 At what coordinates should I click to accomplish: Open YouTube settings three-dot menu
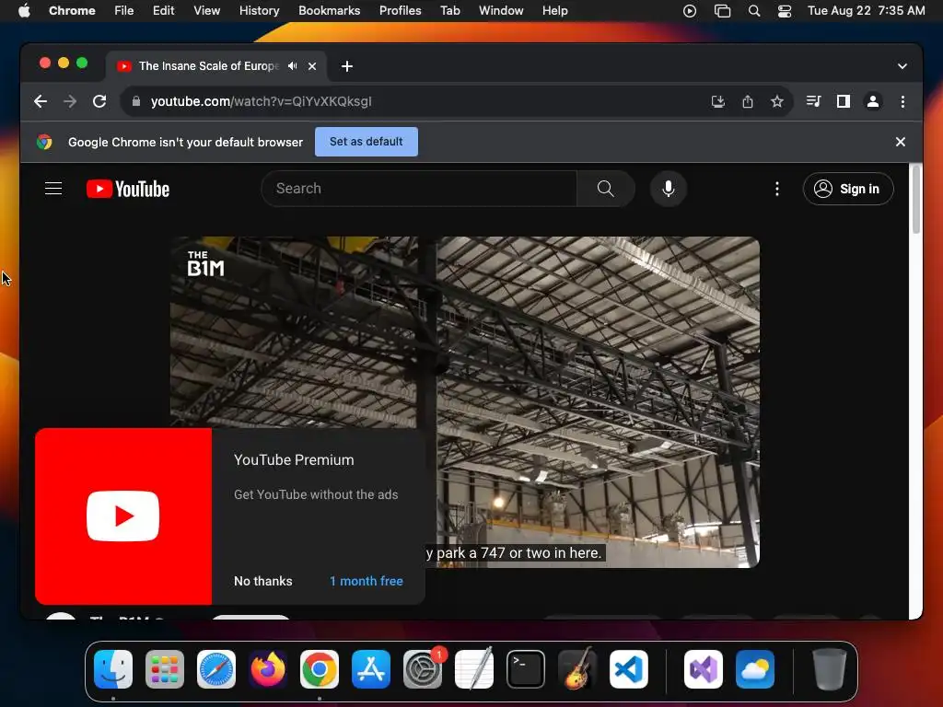(777, 189)
